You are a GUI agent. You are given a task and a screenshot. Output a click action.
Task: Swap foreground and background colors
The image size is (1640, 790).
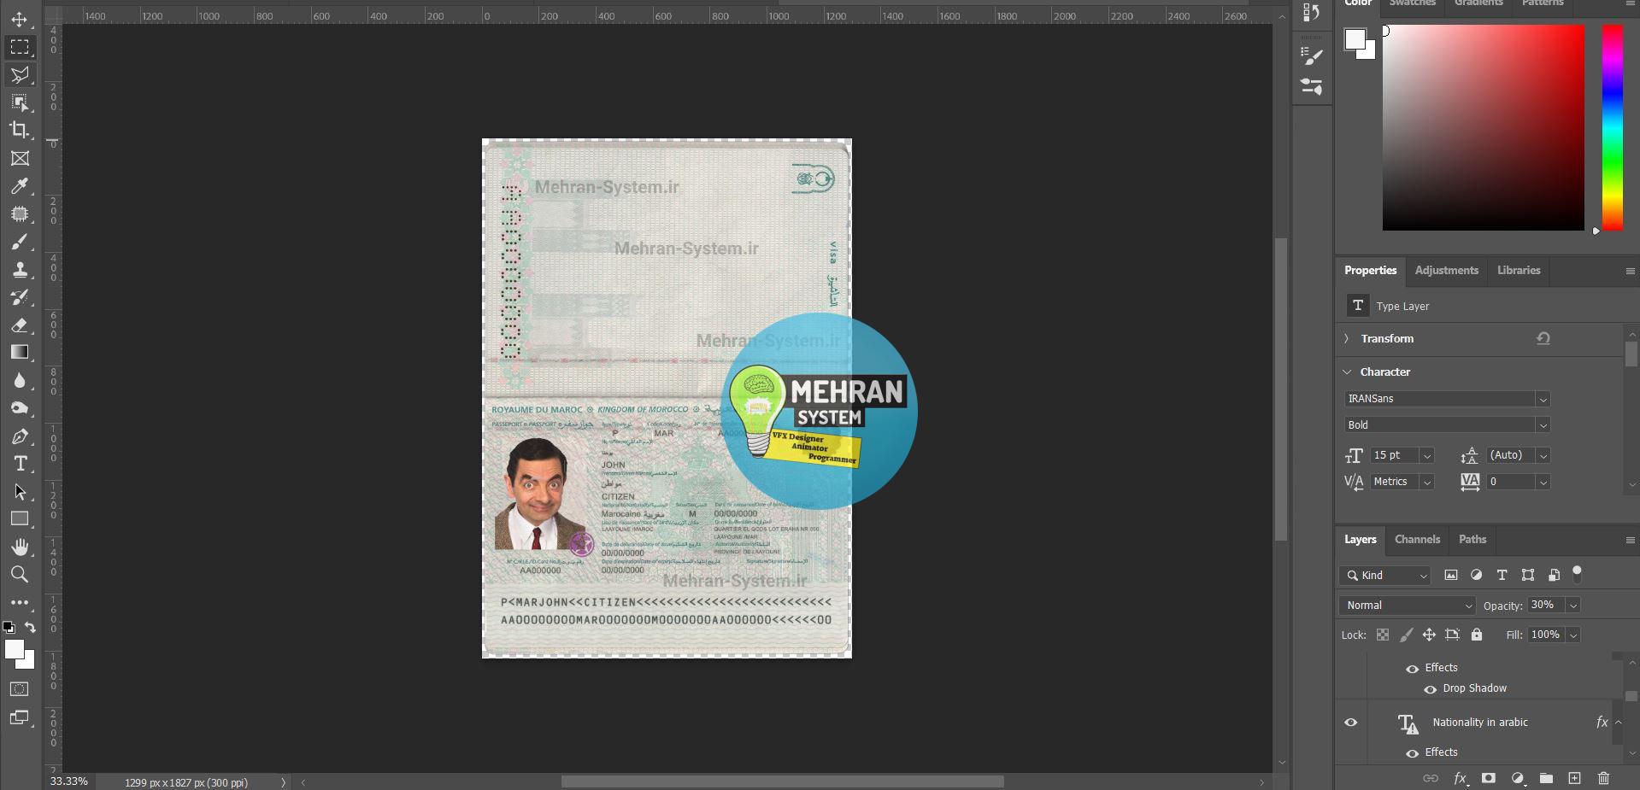[x=30, y=628]
